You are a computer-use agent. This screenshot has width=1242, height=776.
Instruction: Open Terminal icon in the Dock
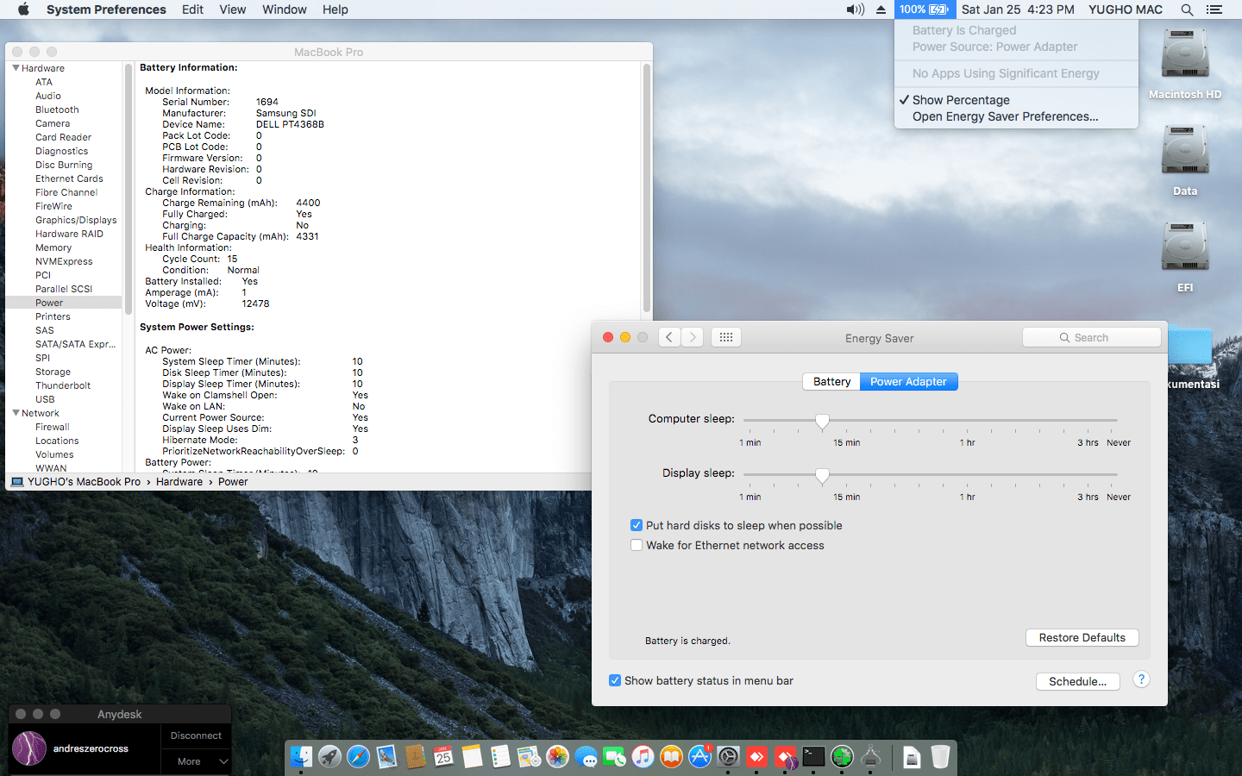[813, 756]
